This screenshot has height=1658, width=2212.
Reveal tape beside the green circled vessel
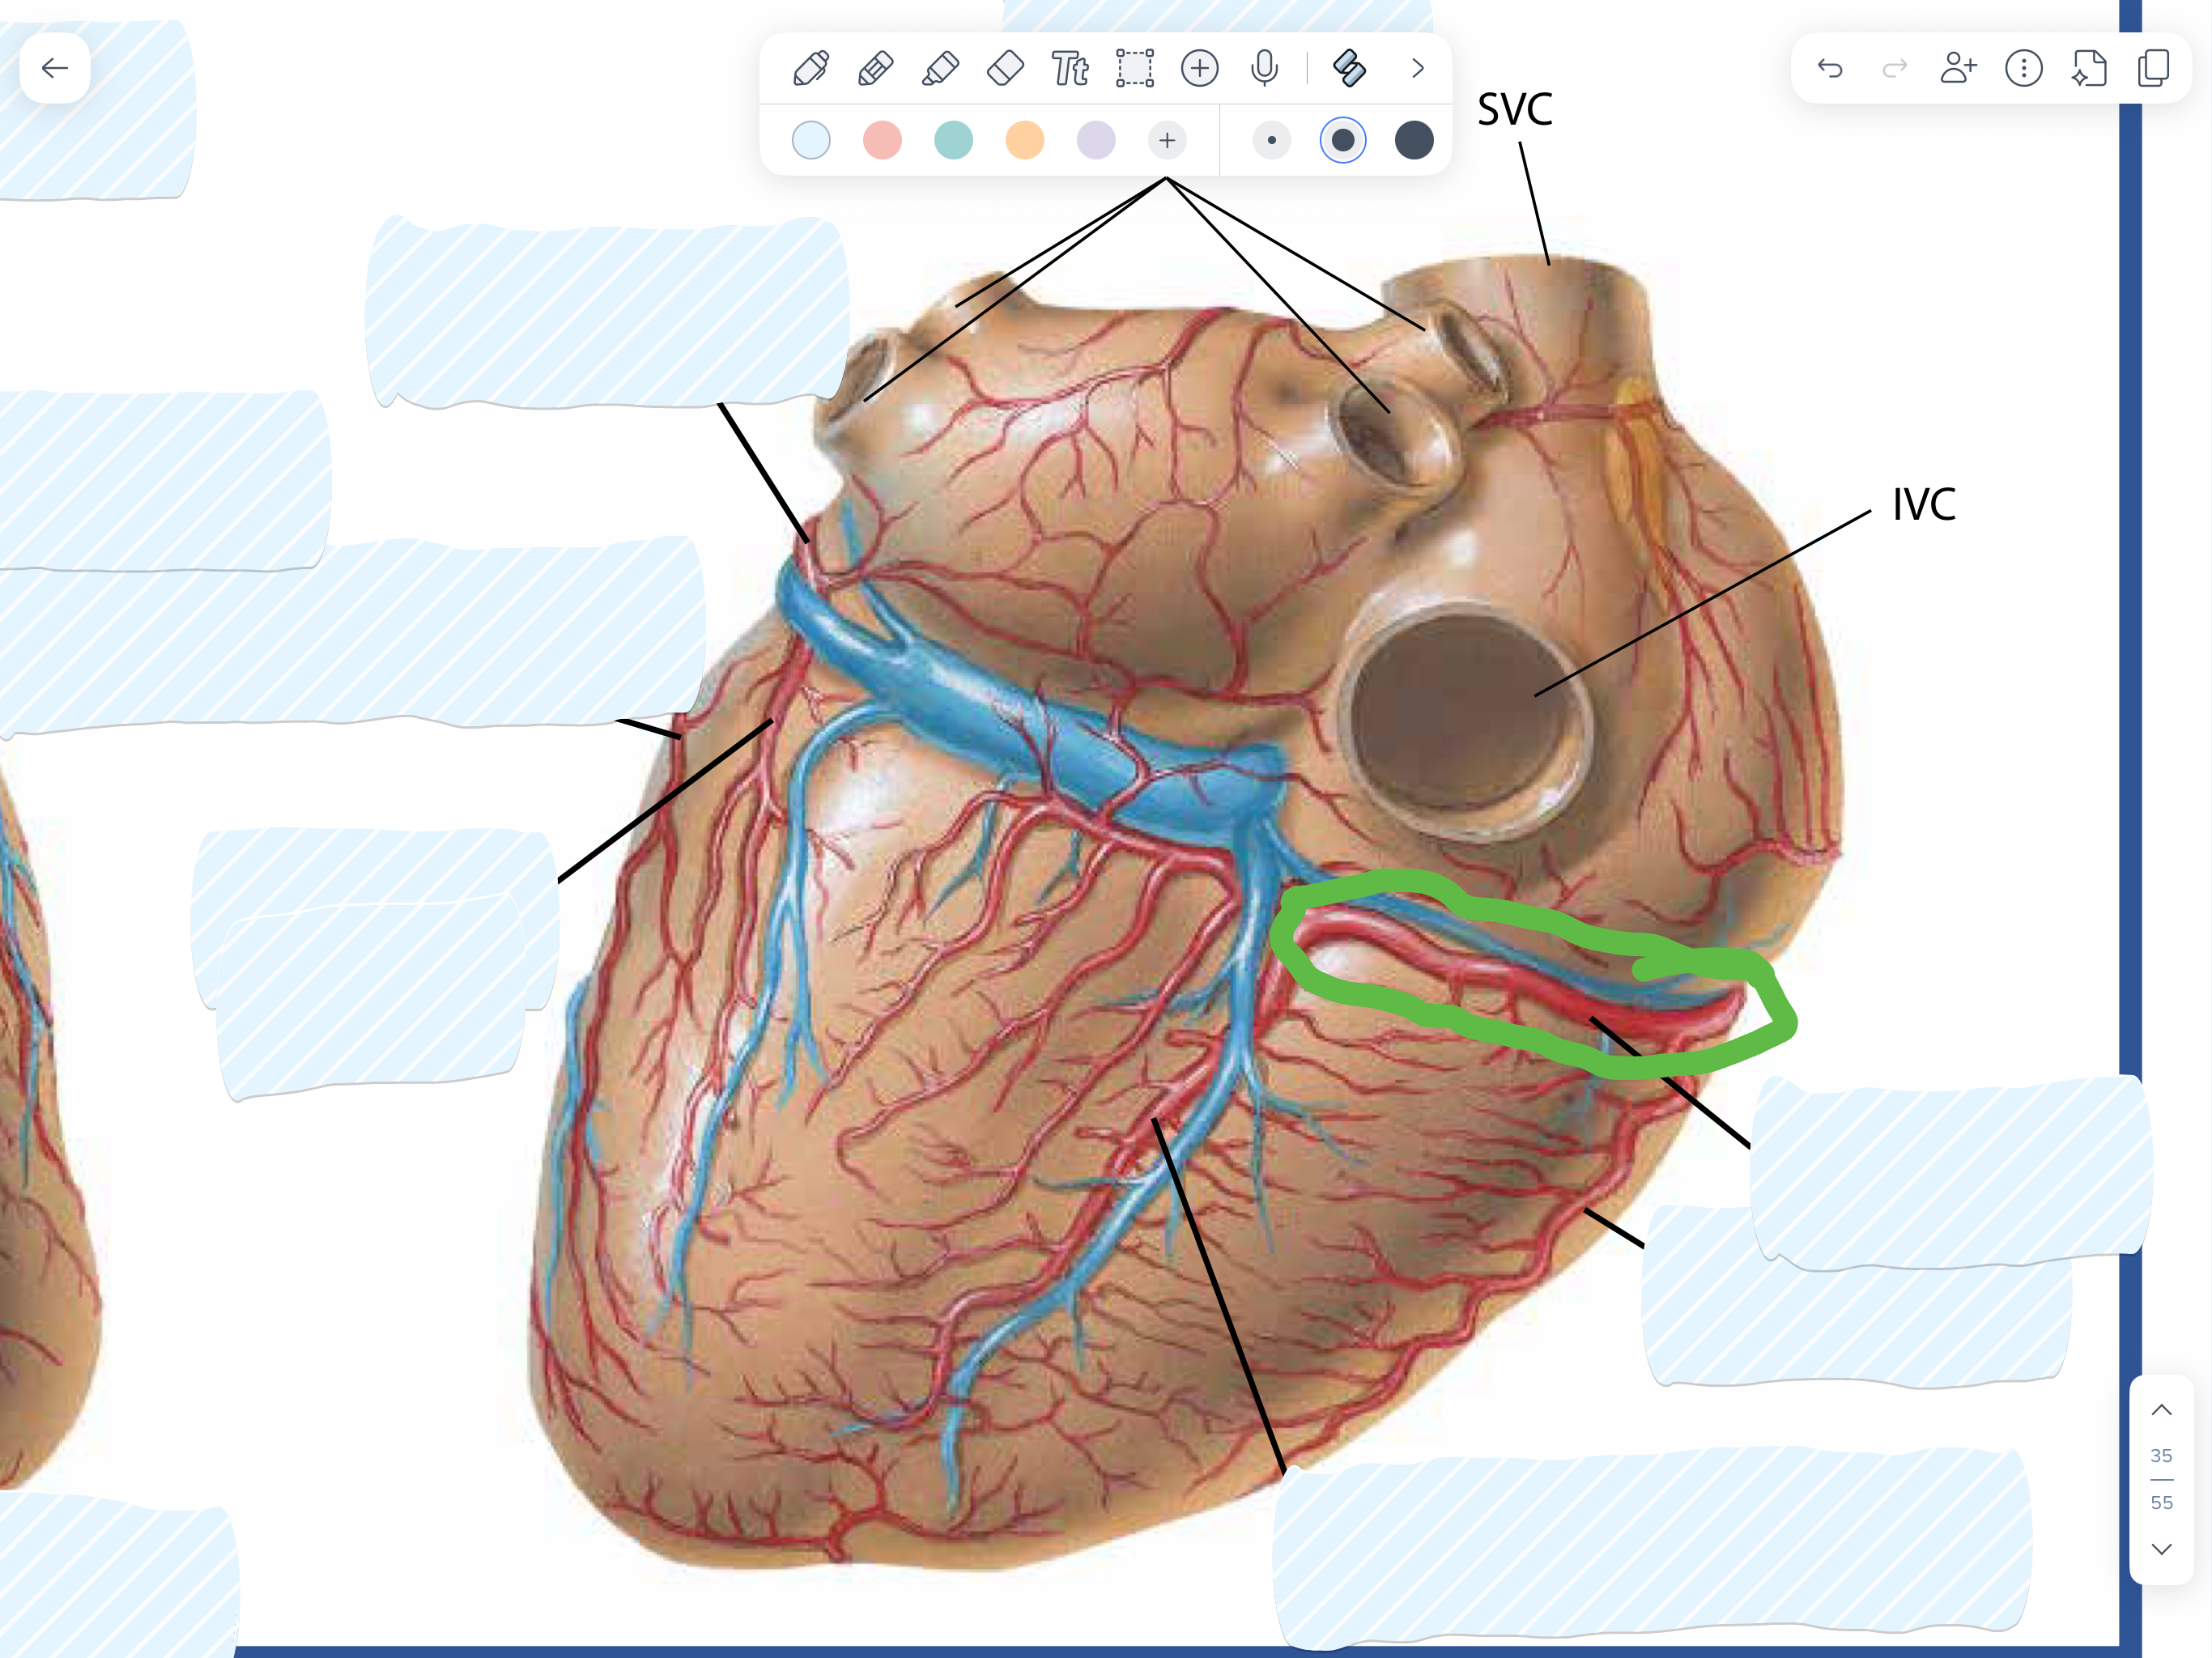1950,1172
